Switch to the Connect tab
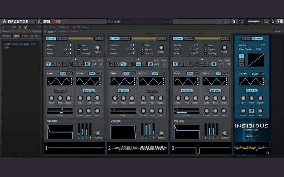 tap(35, 36)
